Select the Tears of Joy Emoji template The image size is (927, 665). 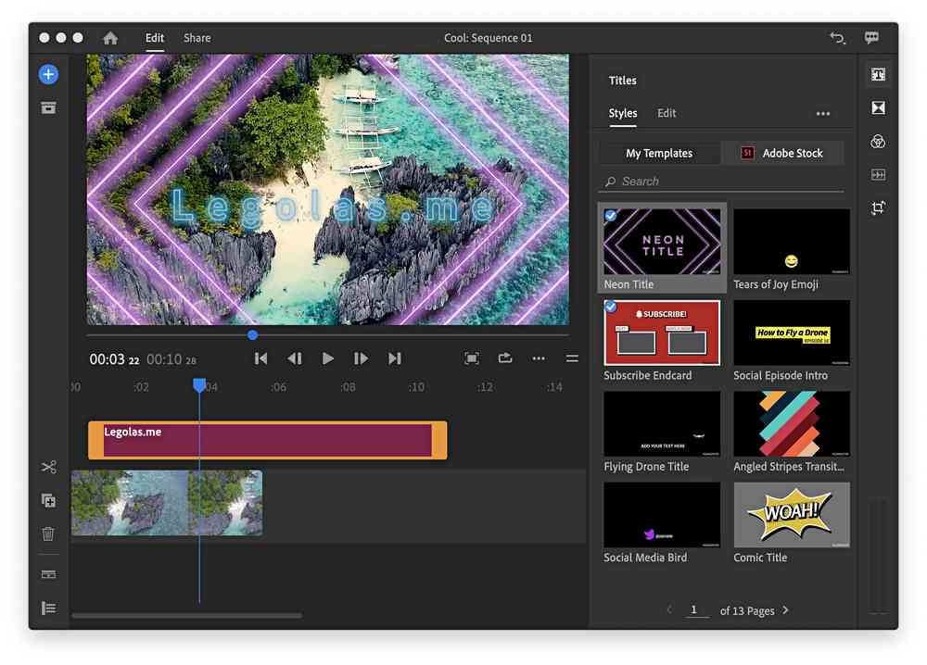click(x=792, y=241)
